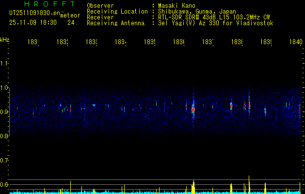This screenshot has height=194, width=305.
Task: Click the tallest yellow power spike
Action: tap(249, 184)
